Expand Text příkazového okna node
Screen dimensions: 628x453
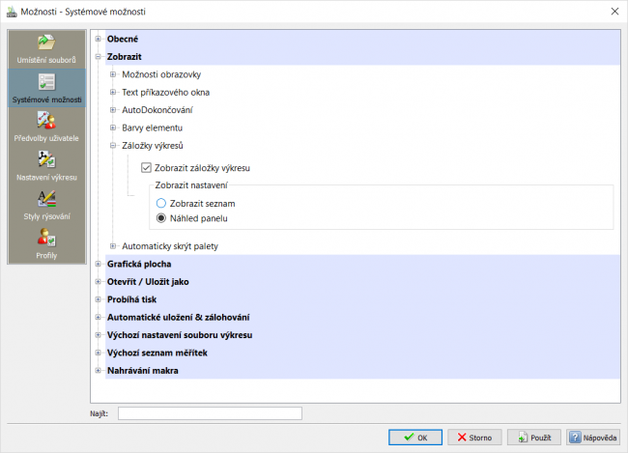coord(113,92)
